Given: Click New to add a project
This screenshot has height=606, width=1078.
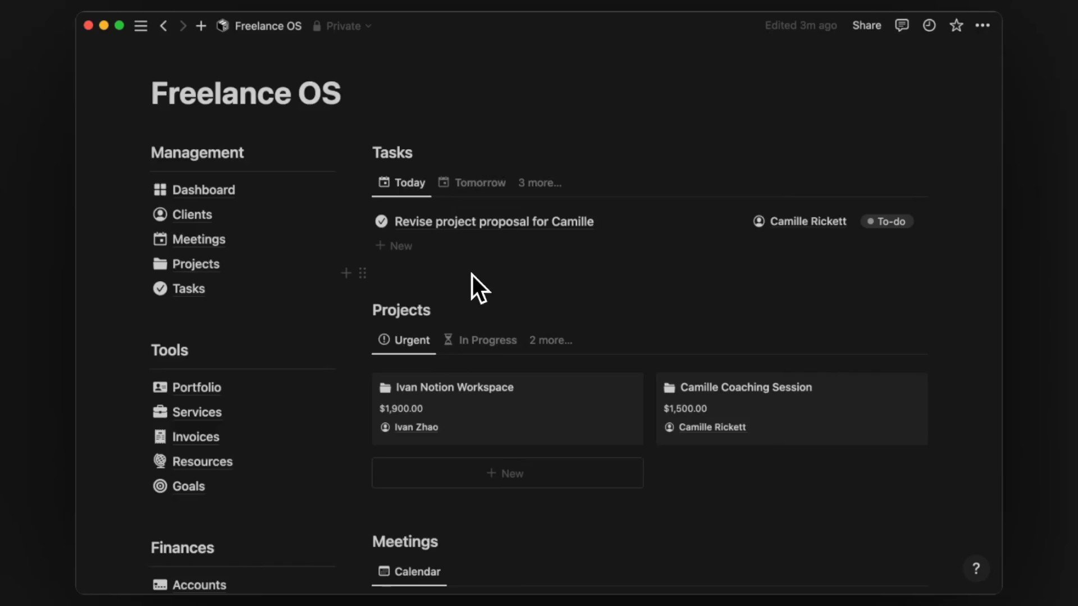Looking at the screenshot, I should tap(506, 473).
